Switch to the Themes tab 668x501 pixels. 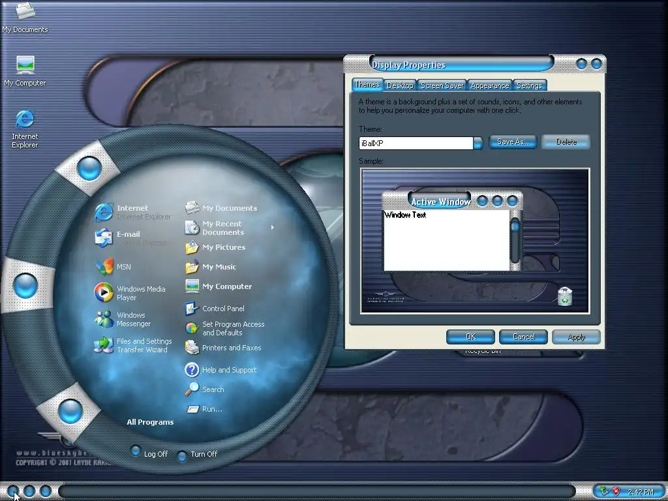pyautogui.click(x=367, y=84)
